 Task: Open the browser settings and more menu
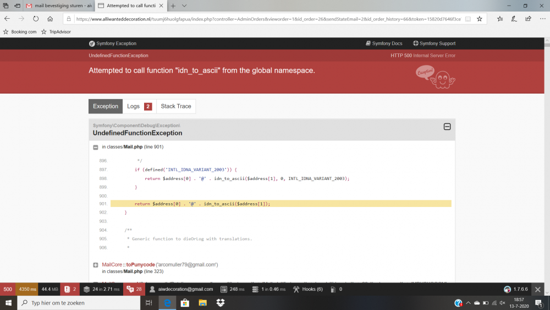543,19
